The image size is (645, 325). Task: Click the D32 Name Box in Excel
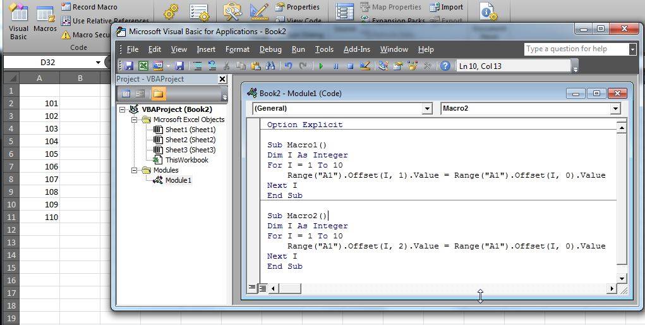coord(48,63)
